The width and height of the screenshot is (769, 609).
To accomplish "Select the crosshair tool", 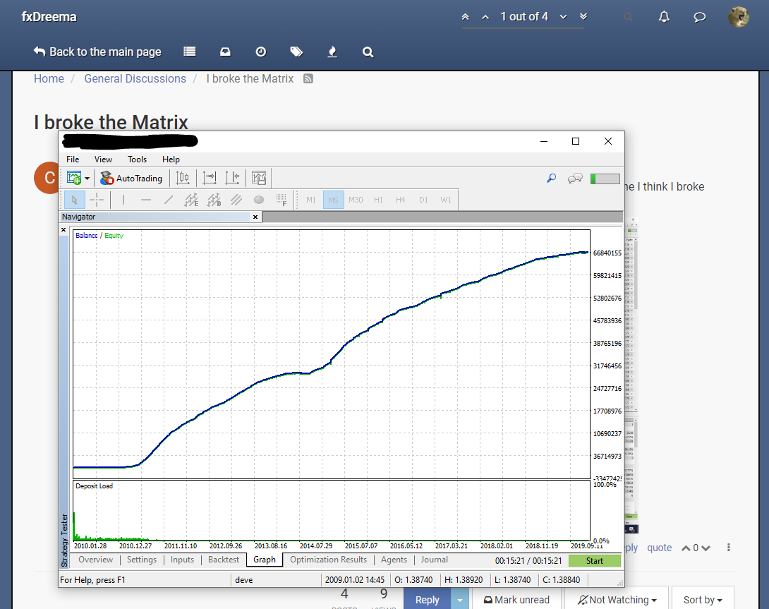I will [97, 200].
